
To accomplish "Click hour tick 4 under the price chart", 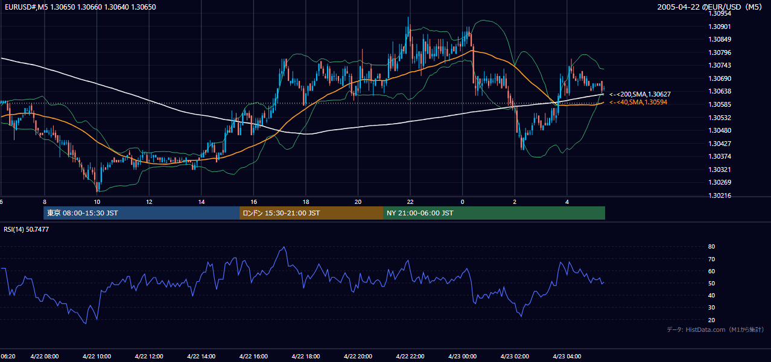I will tap(567, 202).
